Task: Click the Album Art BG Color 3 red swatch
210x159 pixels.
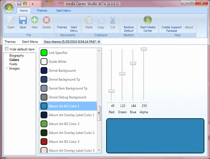Action: 44,142
